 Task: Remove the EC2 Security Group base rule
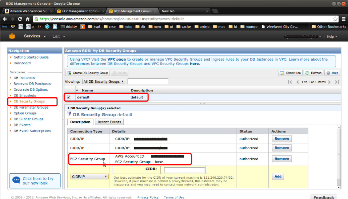click(282, 159)
